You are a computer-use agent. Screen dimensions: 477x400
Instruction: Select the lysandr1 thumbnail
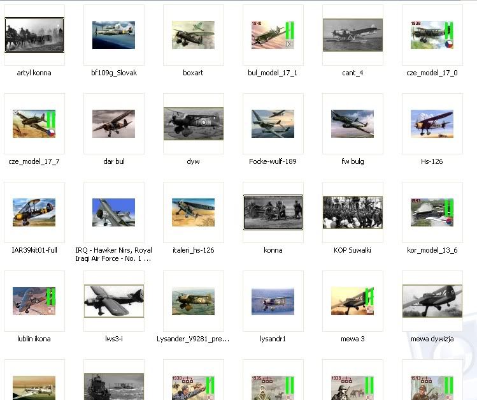coord(273,301)
